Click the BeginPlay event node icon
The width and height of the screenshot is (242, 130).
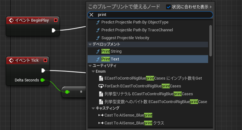(11, 20)
